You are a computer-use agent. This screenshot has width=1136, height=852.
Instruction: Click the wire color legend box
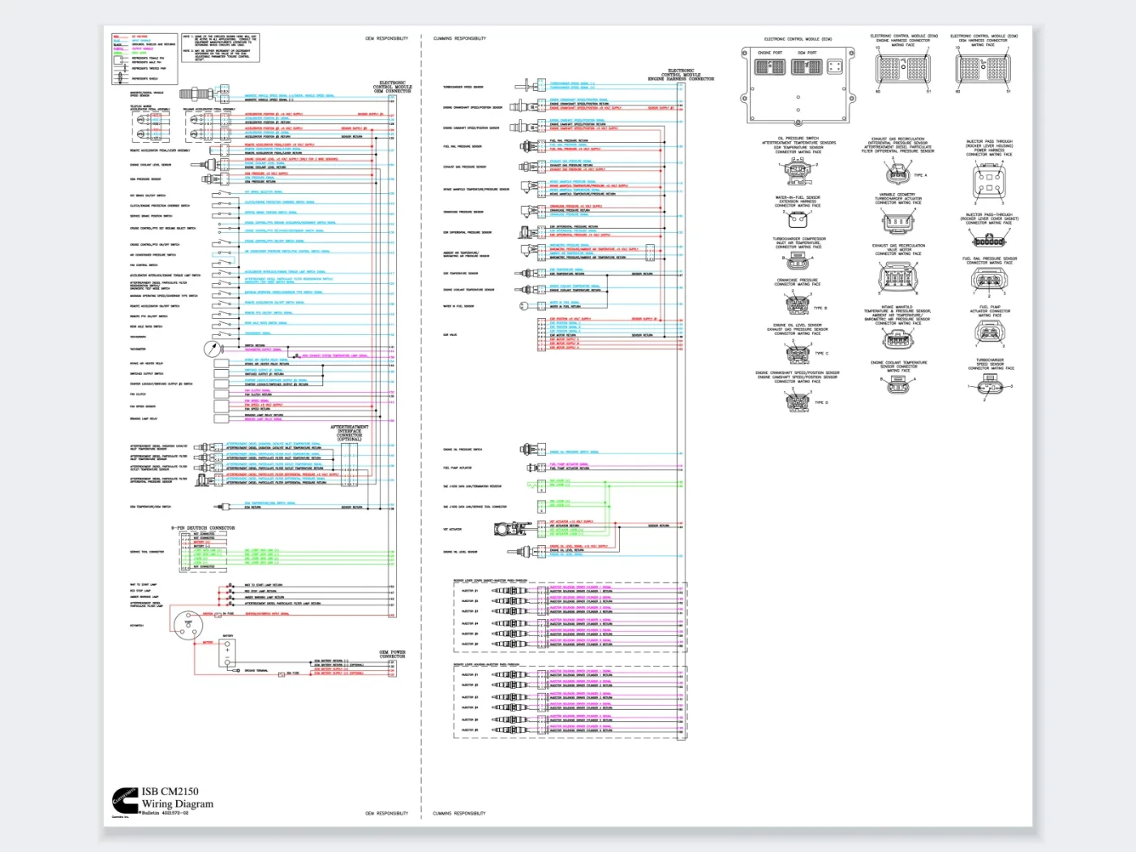pos(144,59)
